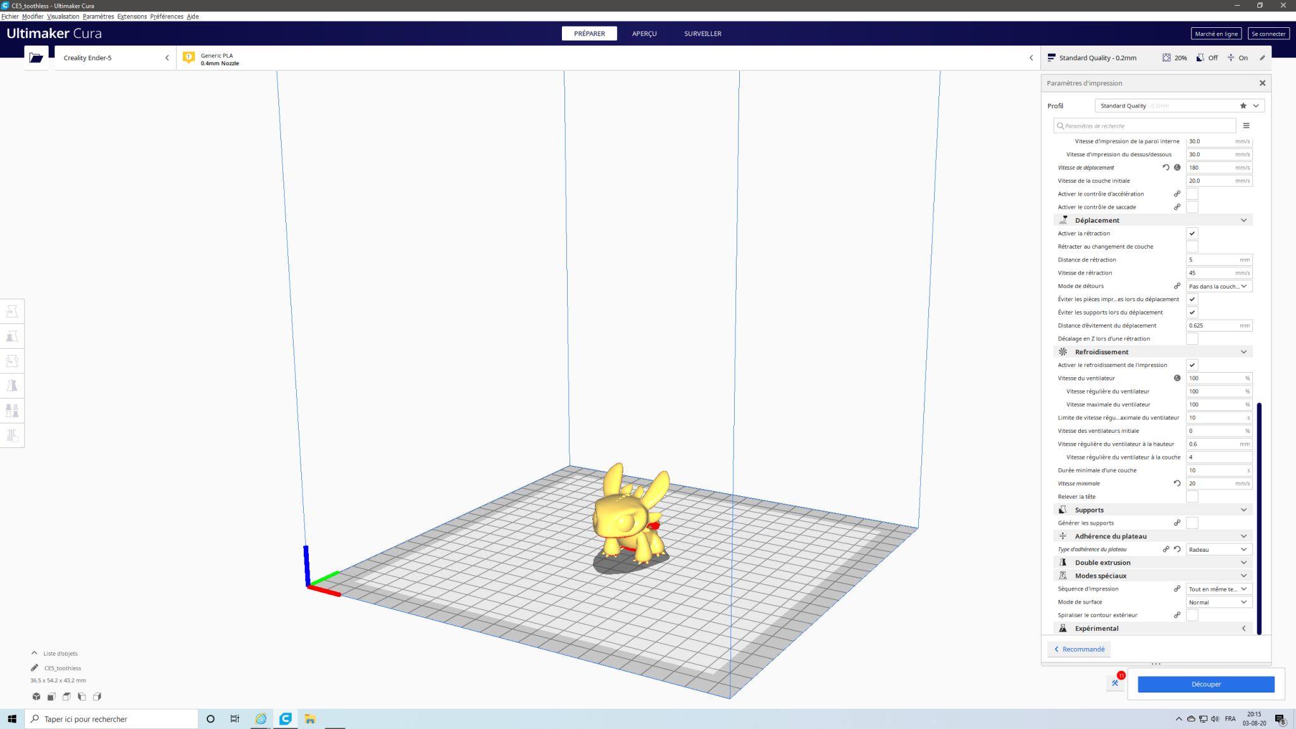Click the wrench icon with notification badge
This screenshot has height=729, width=1296.
click(1115, 683)
